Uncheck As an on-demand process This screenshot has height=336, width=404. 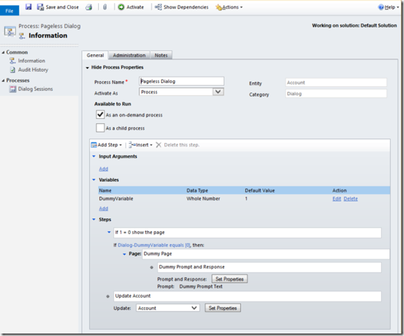(x=100, y=115)
